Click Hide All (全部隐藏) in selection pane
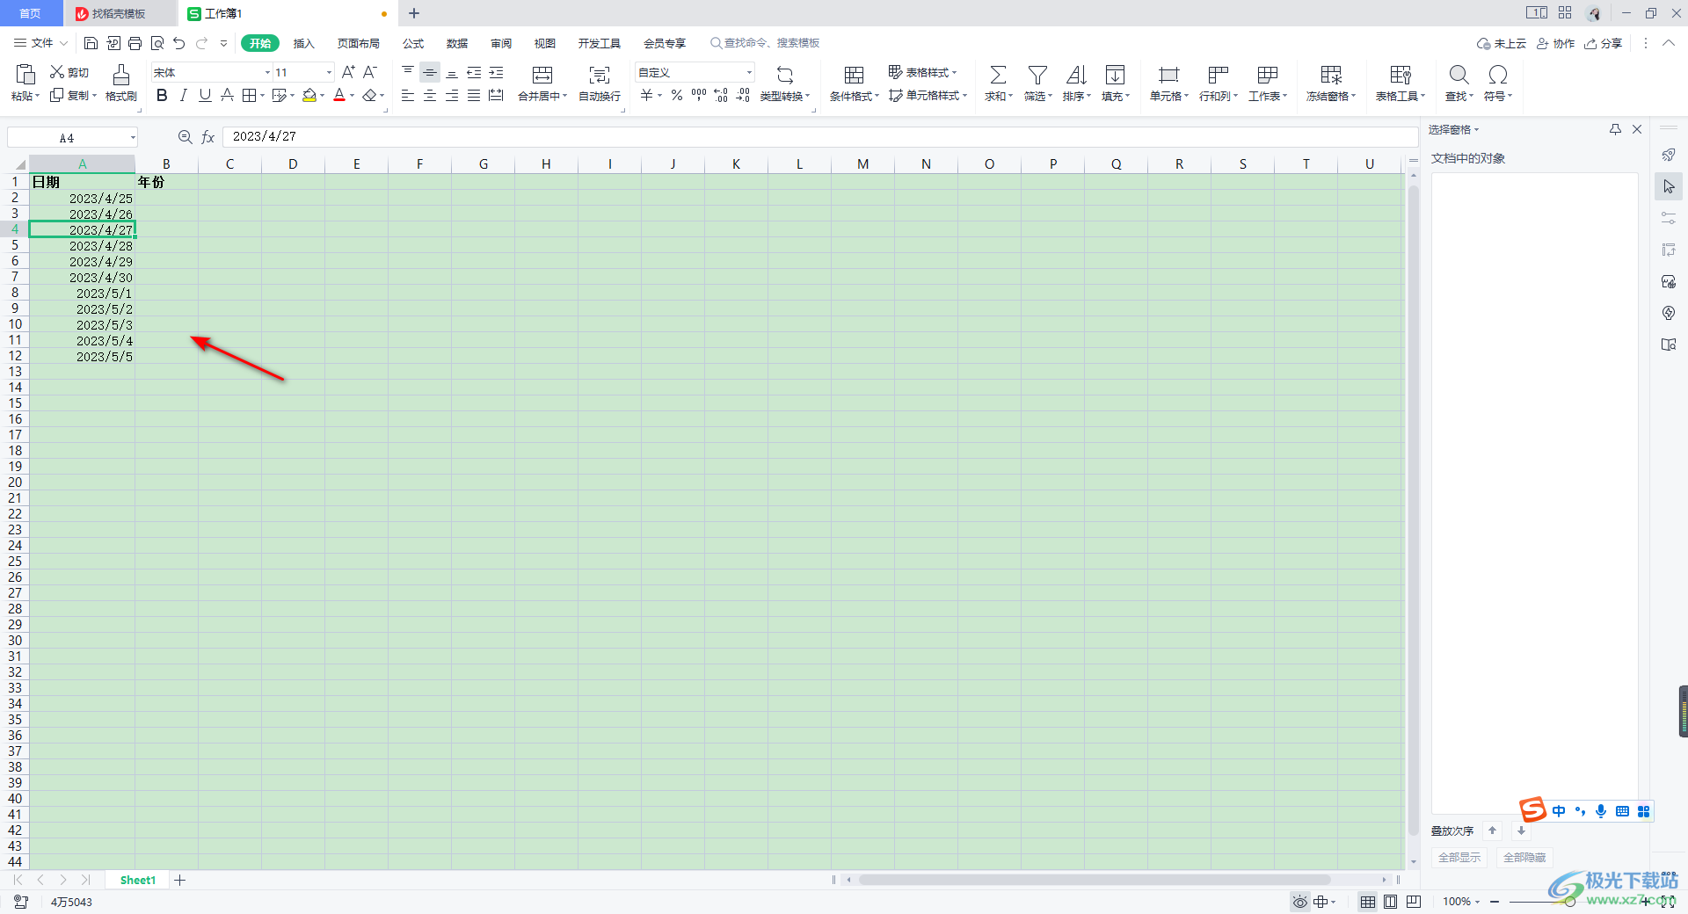Viewport: 1688px width, 914px height. click(x=1524, y=857)
